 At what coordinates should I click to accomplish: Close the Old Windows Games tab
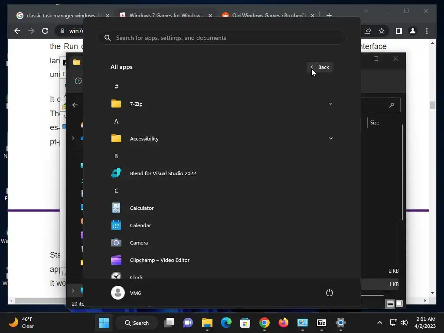(313, 15)
